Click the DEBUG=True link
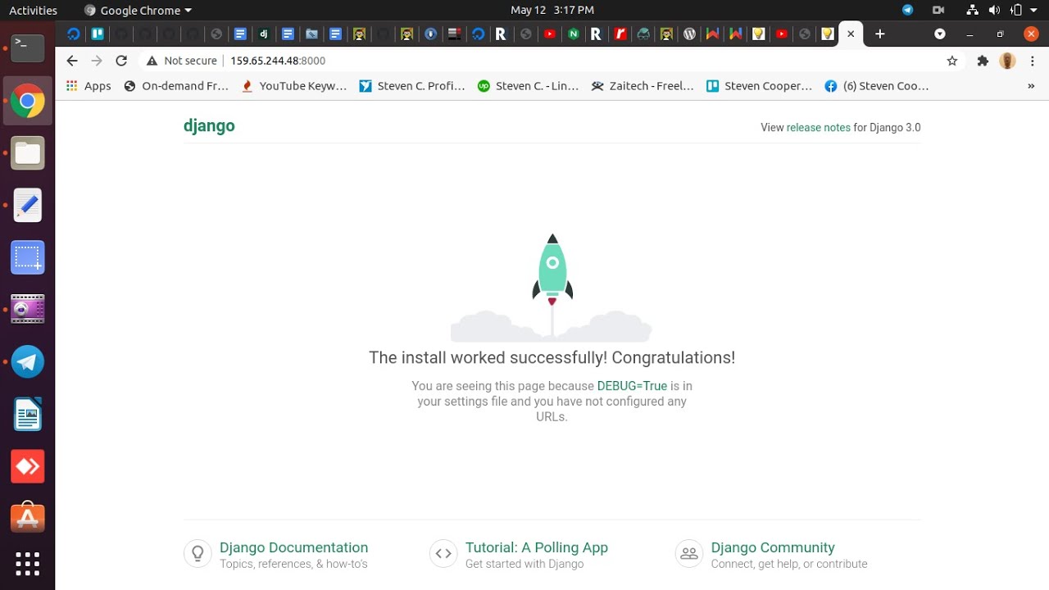Image resolution: width=1049 pixels, height=590 pixels. click(x=632, y=386)
